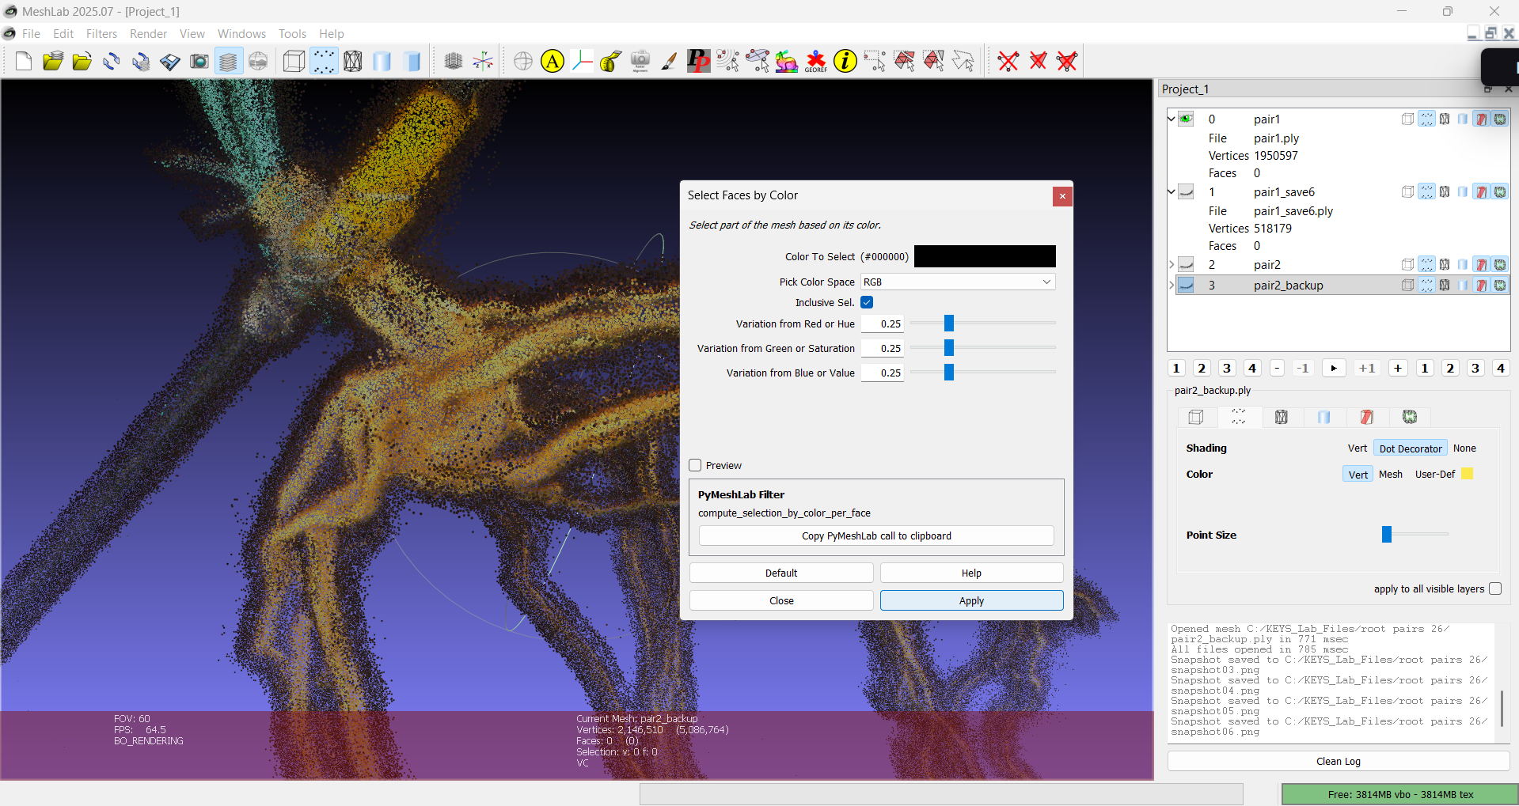Click the Select Vertices rectangle tool

[x=875, y=61]
